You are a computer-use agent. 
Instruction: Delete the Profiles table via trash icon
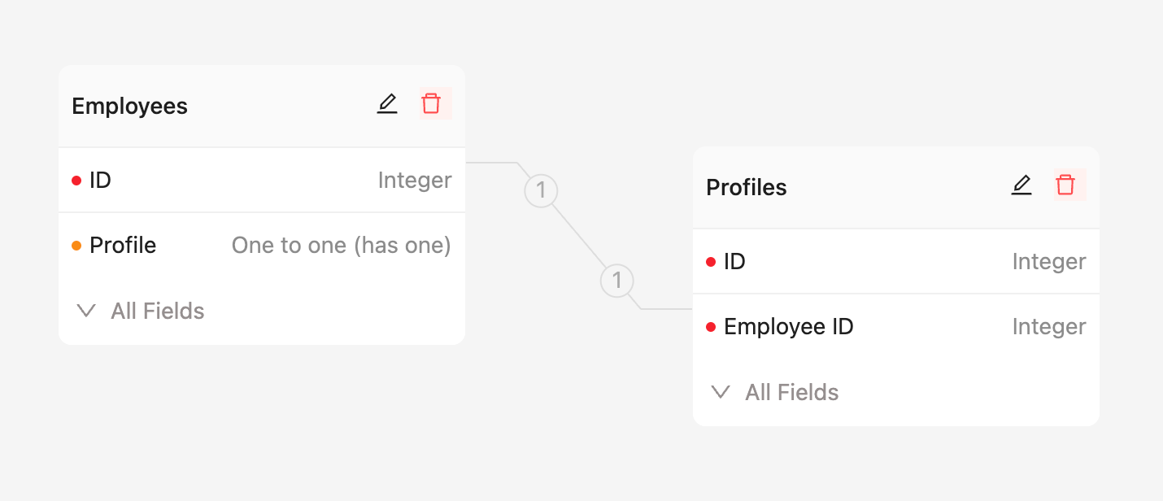[x=1065, y=185]
